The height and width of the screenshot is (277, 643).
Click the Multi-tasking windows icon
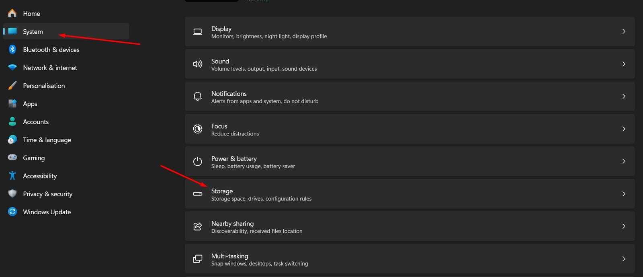click(x=198, y=259)
